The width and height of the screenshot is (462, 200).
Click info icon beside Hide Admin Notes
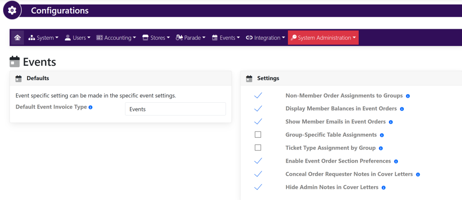(x=383, y=187)
